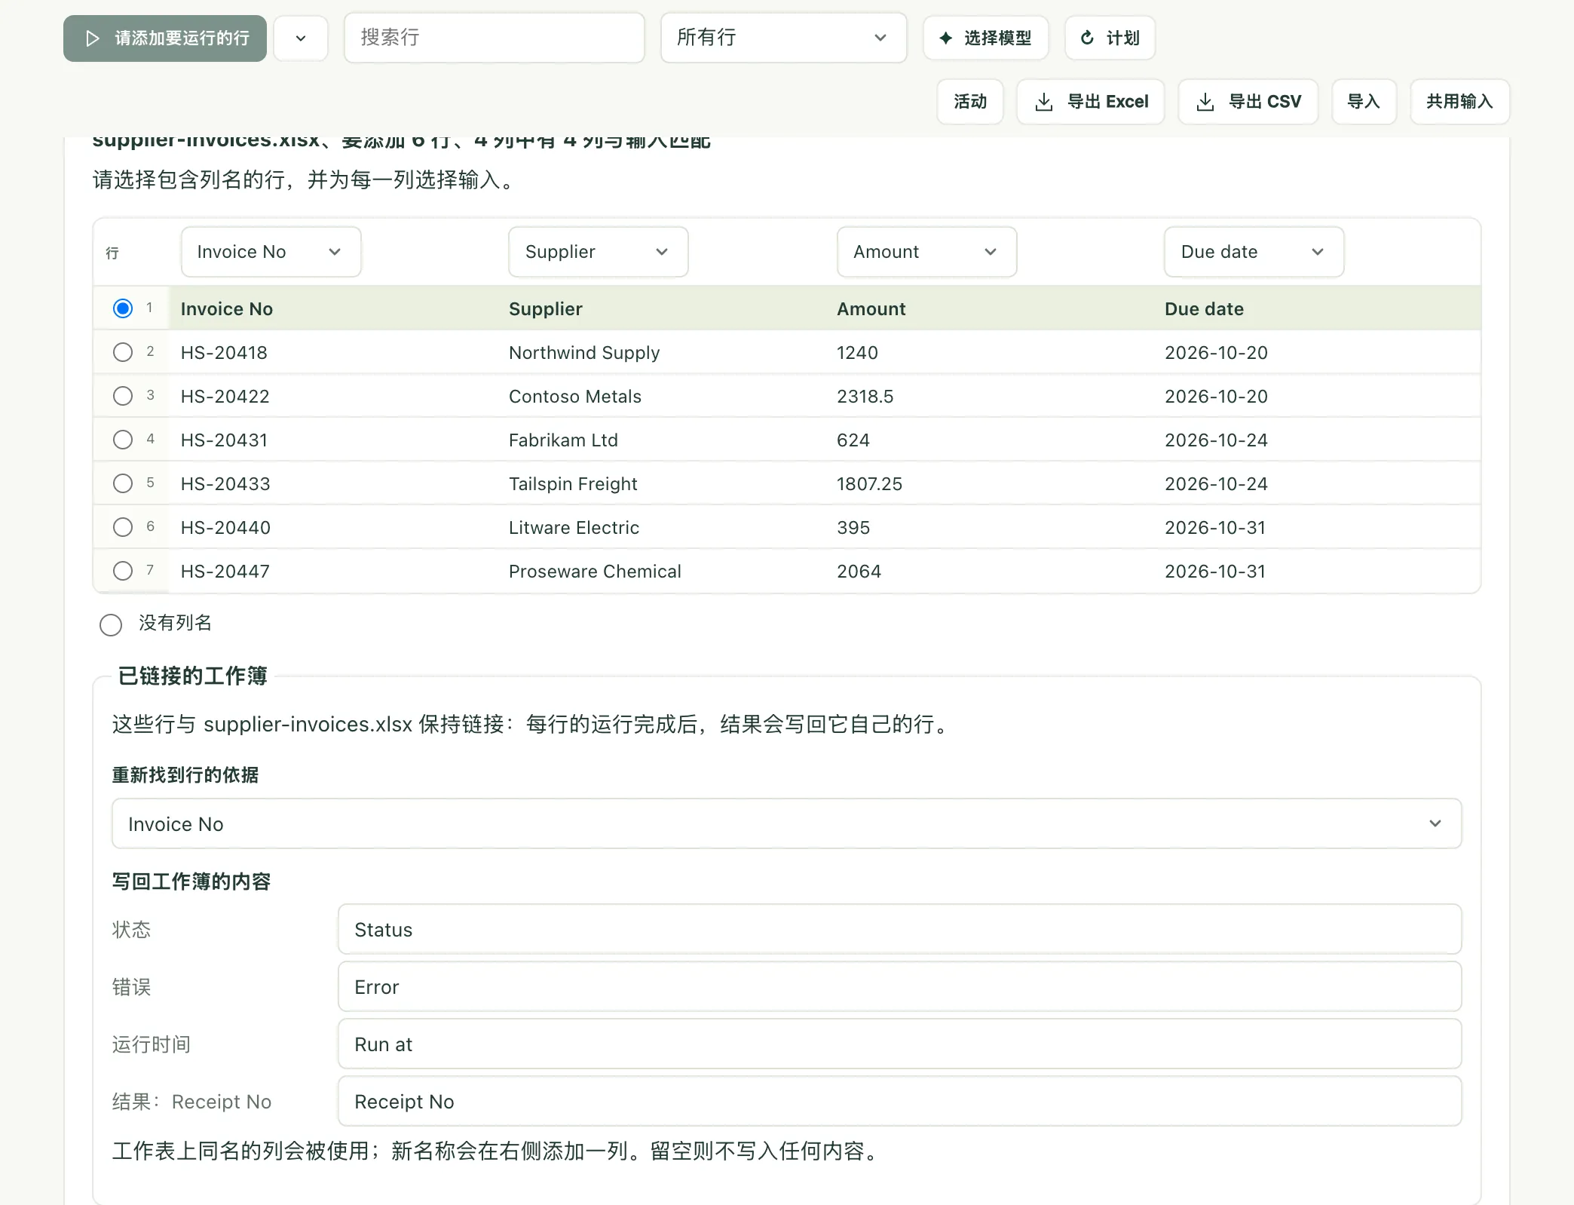
Task: Edit the 结果 Receipt No field
Action: [x=899, y=1101]
